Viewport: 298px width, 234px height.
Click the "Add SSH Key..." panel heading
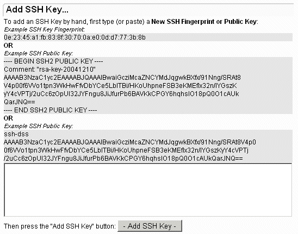[x=37, y=9]
